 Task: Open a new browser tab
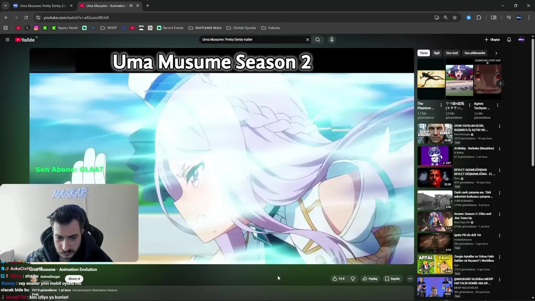point(148,6)
